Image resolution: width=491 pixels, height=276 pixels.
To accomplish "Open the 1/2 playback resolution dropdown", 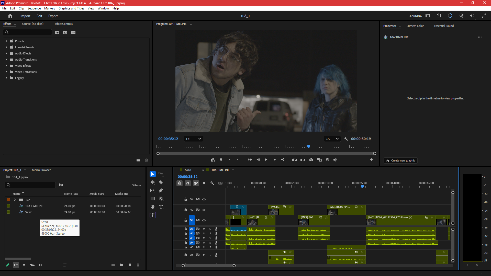I will [x=332, y=139].
